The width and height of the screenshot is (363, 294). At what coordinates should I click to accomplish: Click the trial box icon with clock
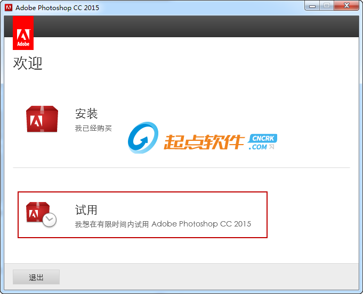click(41, 214)
